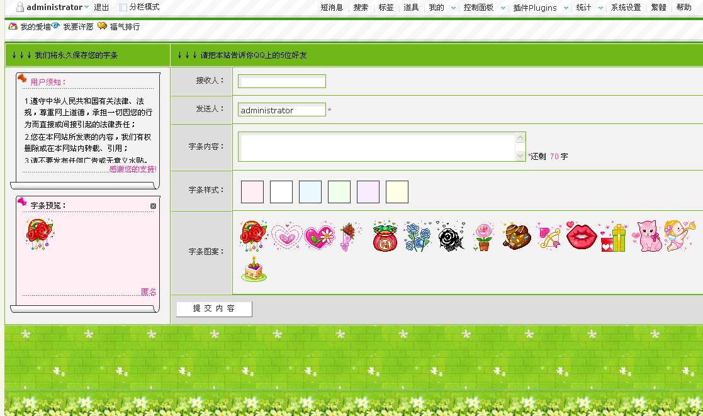Open 短消息 in the top menu
The image size is (703, 416).
tap(332, 8)
